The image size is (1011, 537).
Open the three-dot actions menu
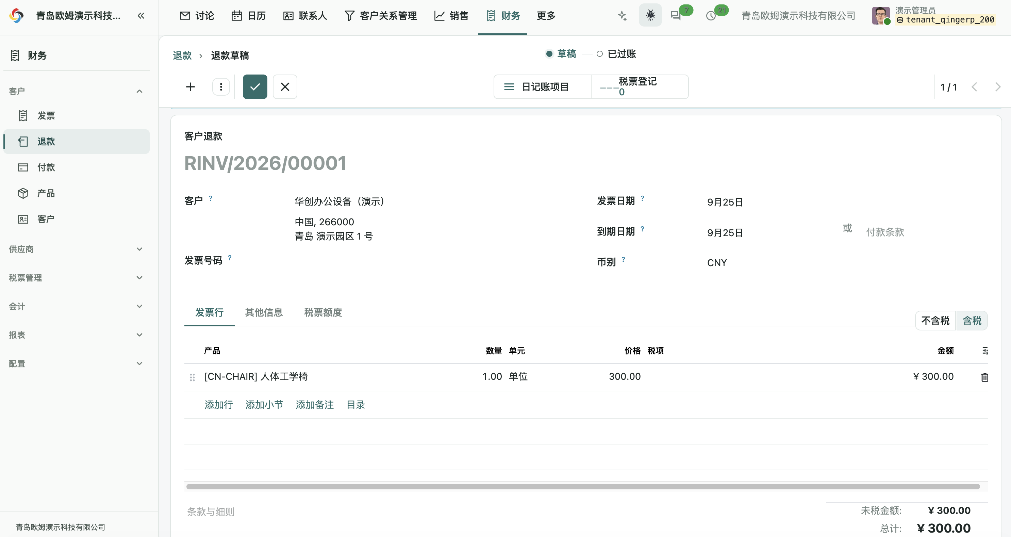pyautogui.click(x=221, y=87)
